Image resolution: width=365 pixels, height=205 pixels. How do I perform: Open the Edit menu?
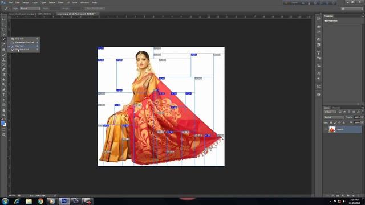point(18,2)
